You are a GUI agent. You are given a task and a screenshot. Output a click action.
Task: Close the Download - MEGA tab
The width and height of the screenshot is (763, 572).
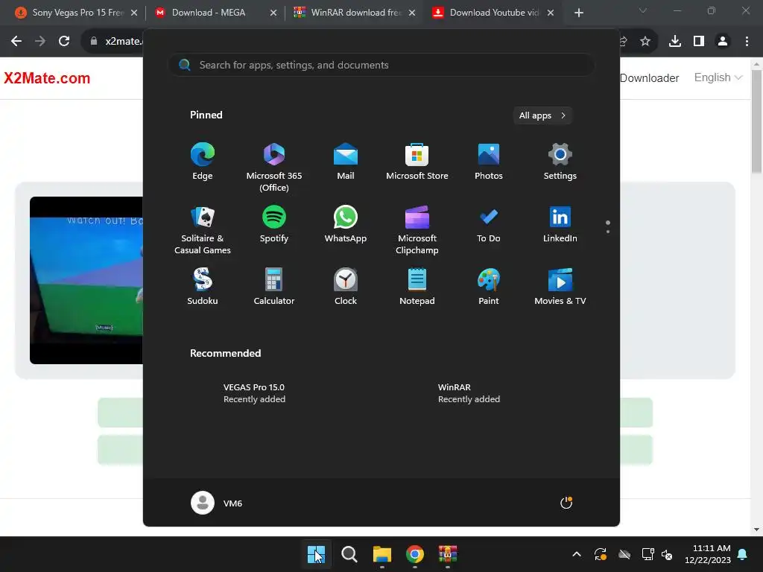[x=273, y=13]
